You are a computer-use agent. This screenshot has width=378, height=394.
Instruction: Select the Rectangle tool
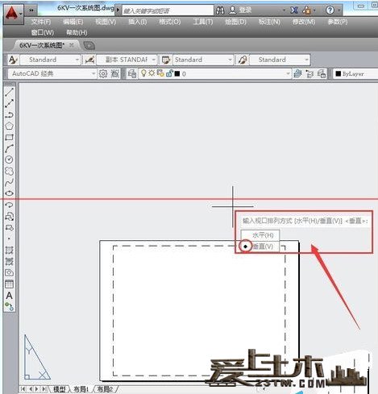click(9, 137)
